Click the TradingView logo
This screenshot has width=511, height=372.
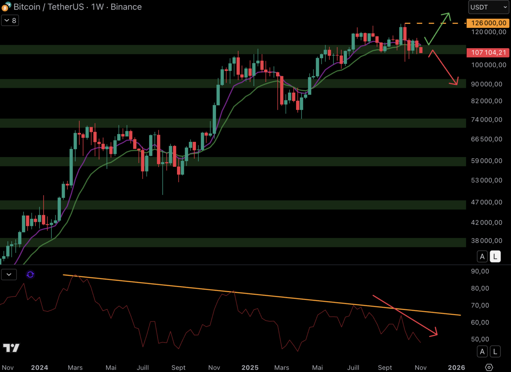tap(11, 348)
